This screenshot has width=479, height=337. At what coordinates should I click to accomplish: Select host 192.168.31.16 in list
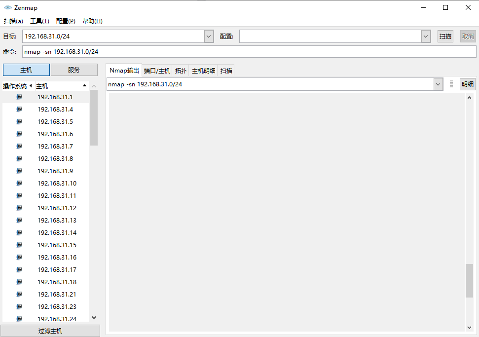click(x=46, y=257)
